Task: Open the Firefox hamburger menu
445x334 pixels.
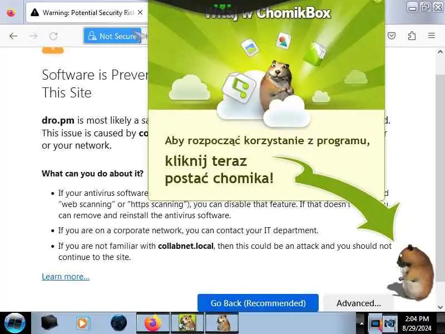Action: [x=432, y=36]
